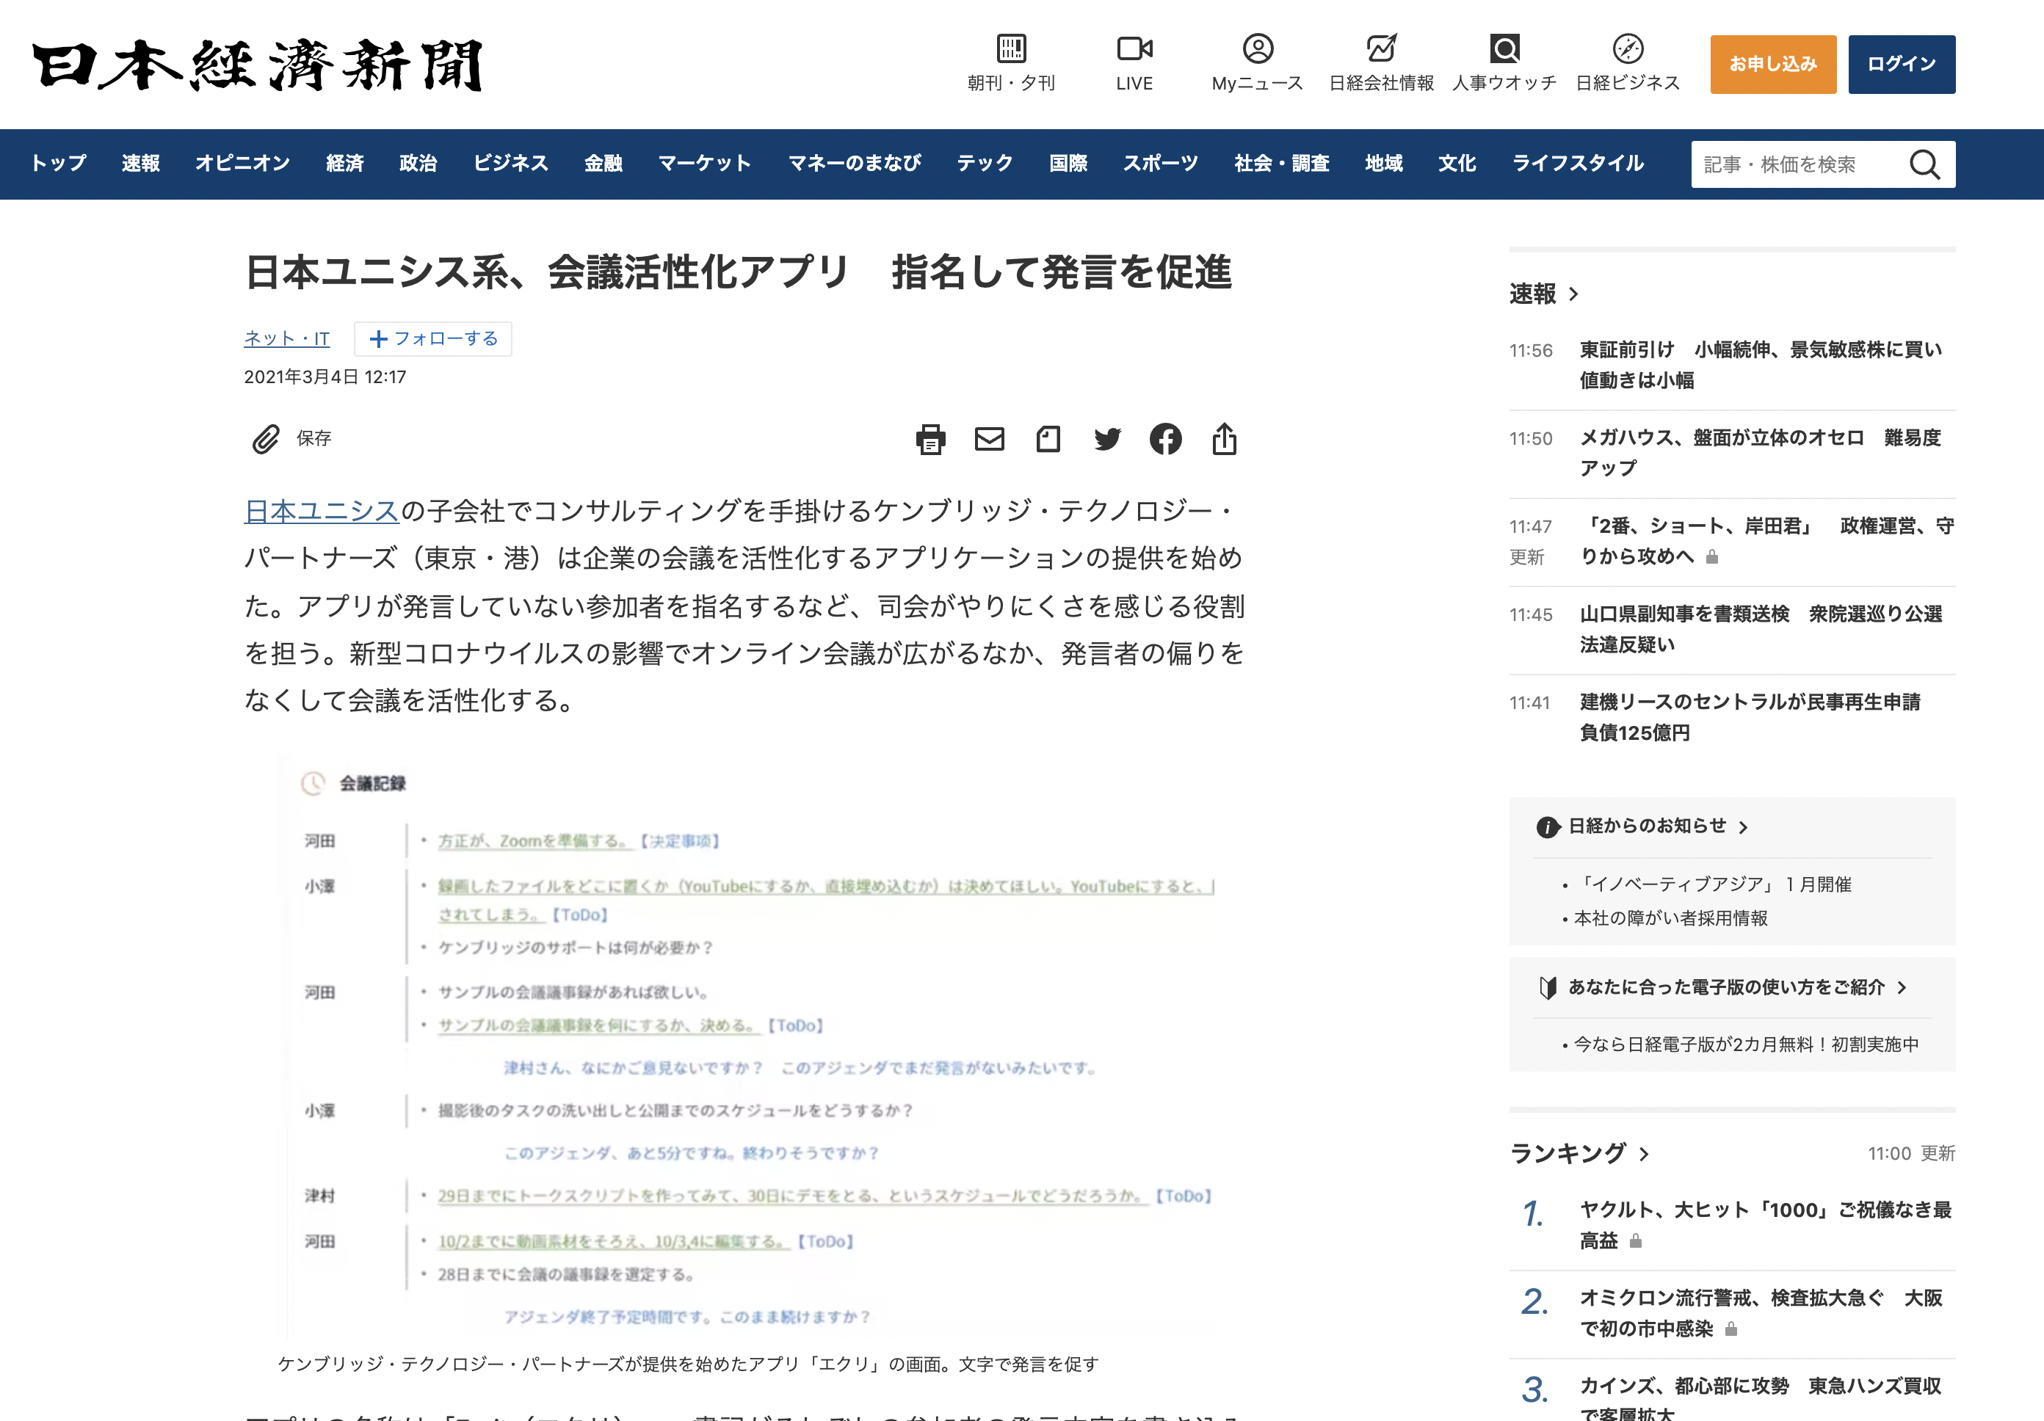This screenshot has width=2044, height=1421.
Task: Select the 文化 nav item
Action: point(1457,164)
